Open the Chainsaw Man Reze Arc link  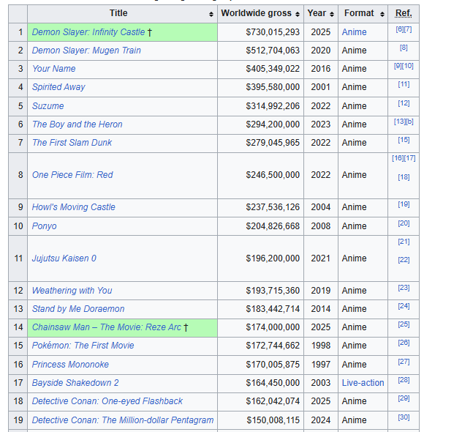[107, 327]
